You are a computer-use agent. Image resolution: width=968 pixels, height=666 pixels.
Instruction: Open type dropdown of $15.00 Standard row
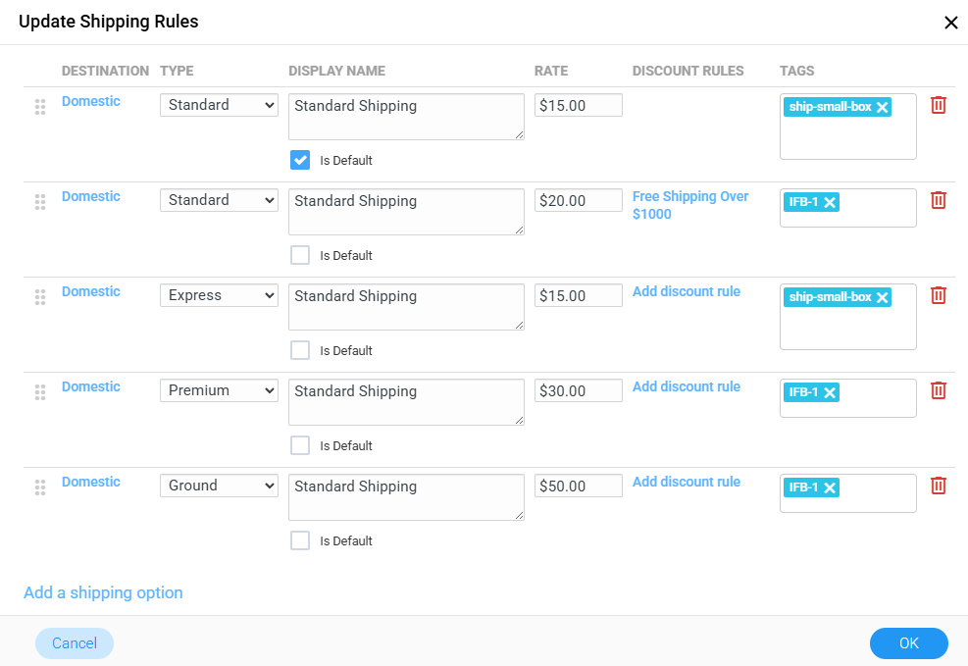(x=219, y=105)
